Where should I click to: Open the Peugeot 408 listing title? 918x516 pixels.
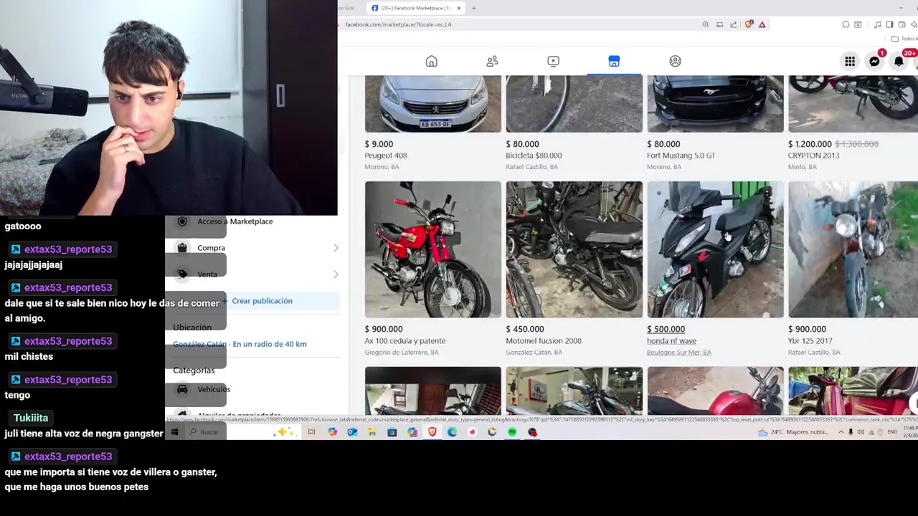coord(386,156)
